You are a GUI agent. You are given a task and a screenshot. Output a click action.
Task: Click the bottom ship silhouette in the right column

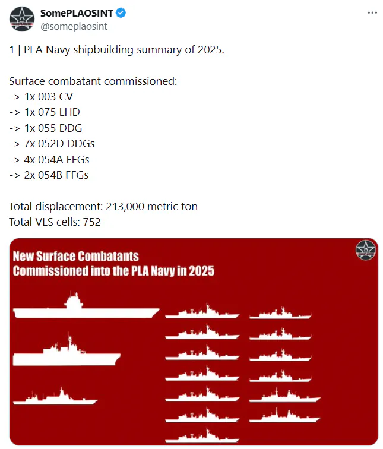284,415
